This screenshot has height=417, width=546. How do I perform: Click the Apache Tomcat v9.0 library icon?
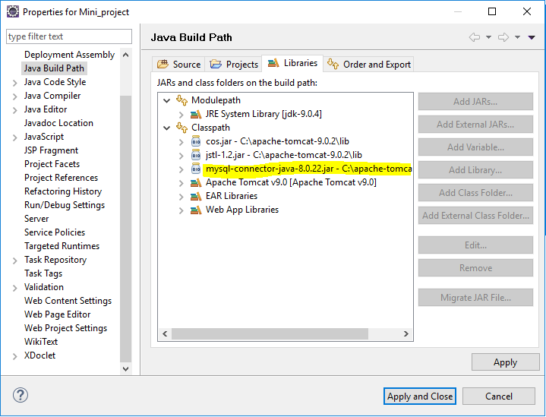[x=196, y=182]
